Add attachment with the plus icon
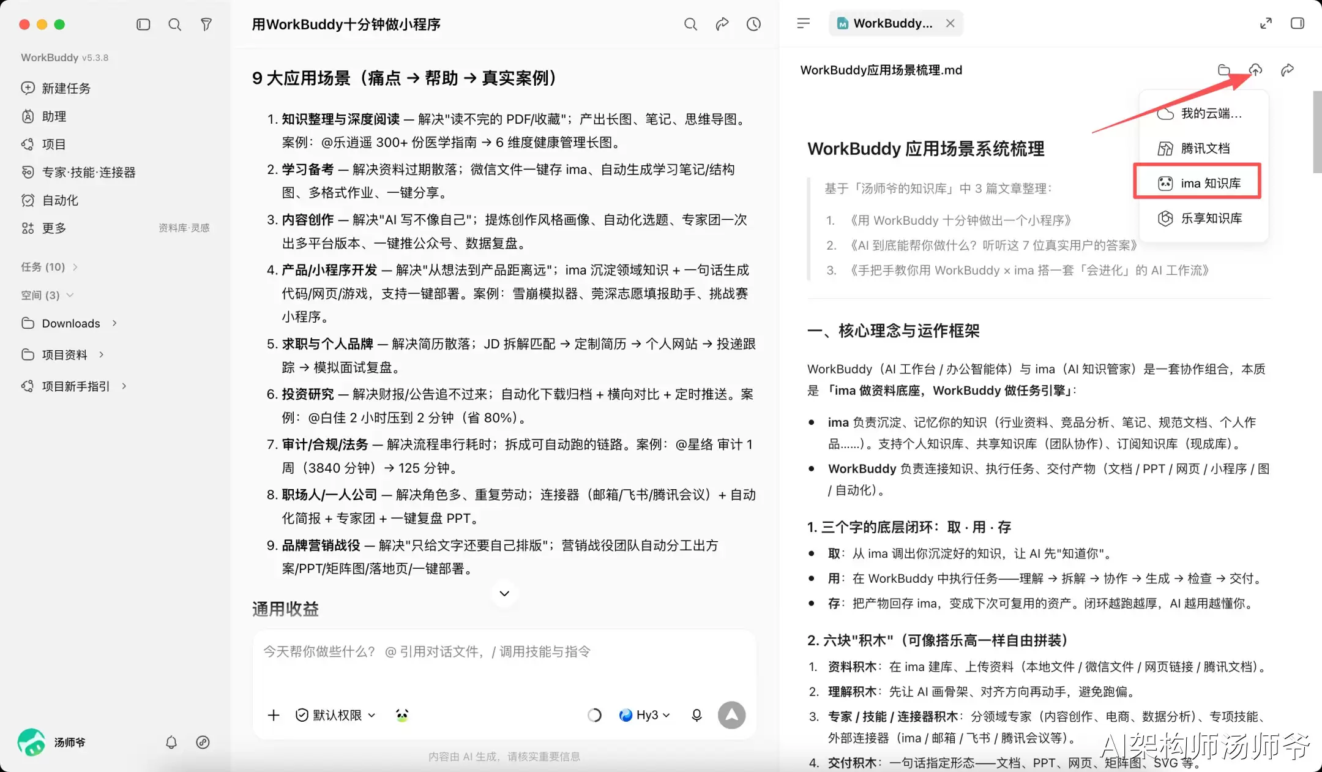 tap(274, 715)
